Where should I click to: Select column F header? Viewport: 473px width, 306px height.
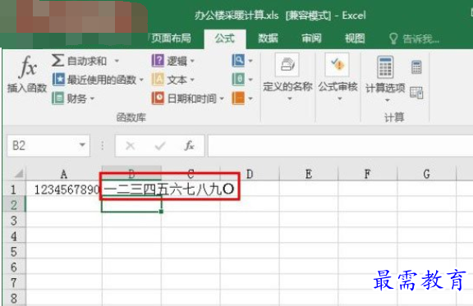(367, 174)
